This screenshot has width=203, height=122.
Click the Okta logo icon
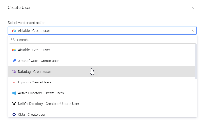pos(14,114)
